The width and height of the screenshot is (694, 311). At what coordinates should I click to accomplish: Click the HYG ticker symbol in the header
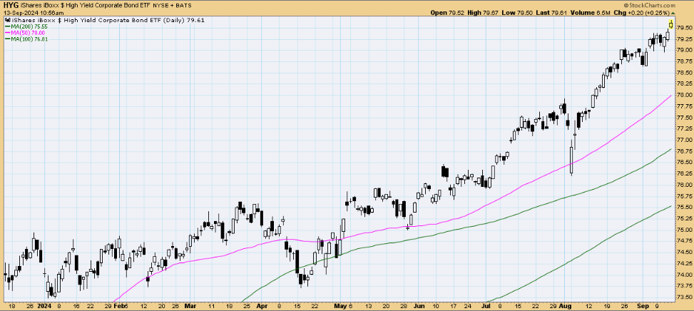point(11,5)
